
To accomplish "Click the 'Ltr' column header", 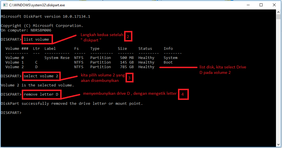I will click(x=36, y=48).
